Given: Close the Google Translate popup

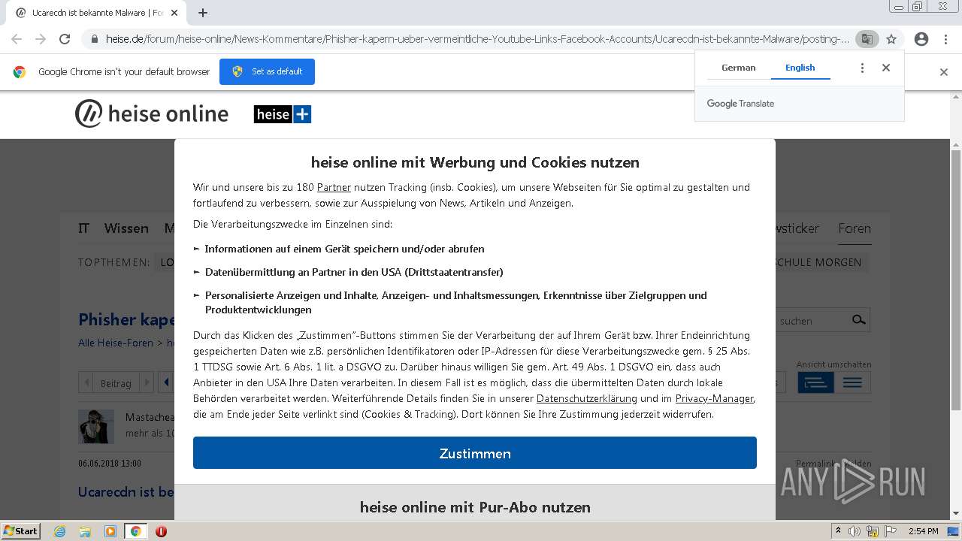Looking at the screenshot, I should 886,68.
